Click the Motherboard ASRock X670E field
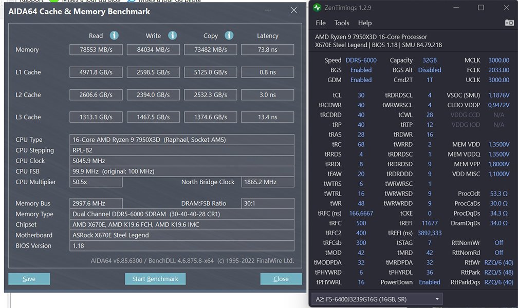Viewport: 518px width, 308px height. tap(181, 235)
